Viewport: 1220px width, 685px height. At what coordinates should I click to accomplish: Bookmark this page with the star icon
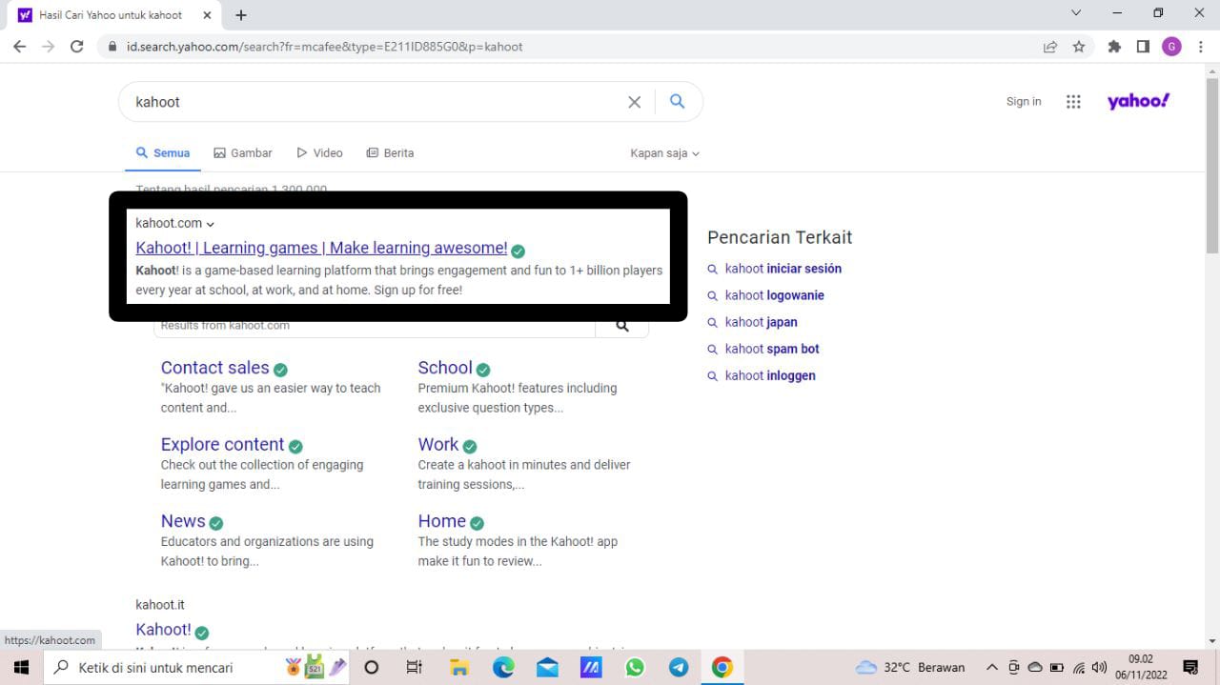click(x=1079, y=47)
